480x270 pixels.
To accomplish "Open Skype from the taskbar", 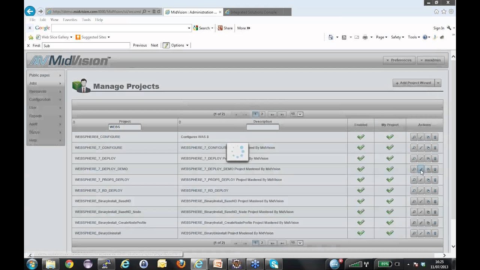I will pyautogui.click(x=274, y=264).
